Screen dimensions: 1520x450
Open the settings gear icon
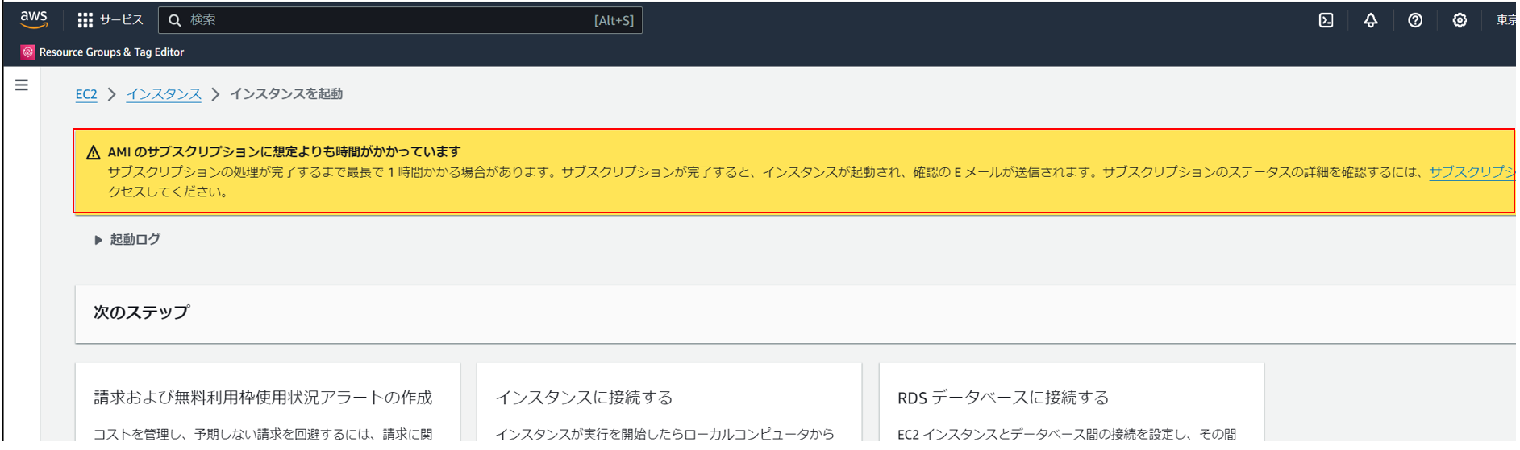pyautogui.click(x=1459, y=20)
